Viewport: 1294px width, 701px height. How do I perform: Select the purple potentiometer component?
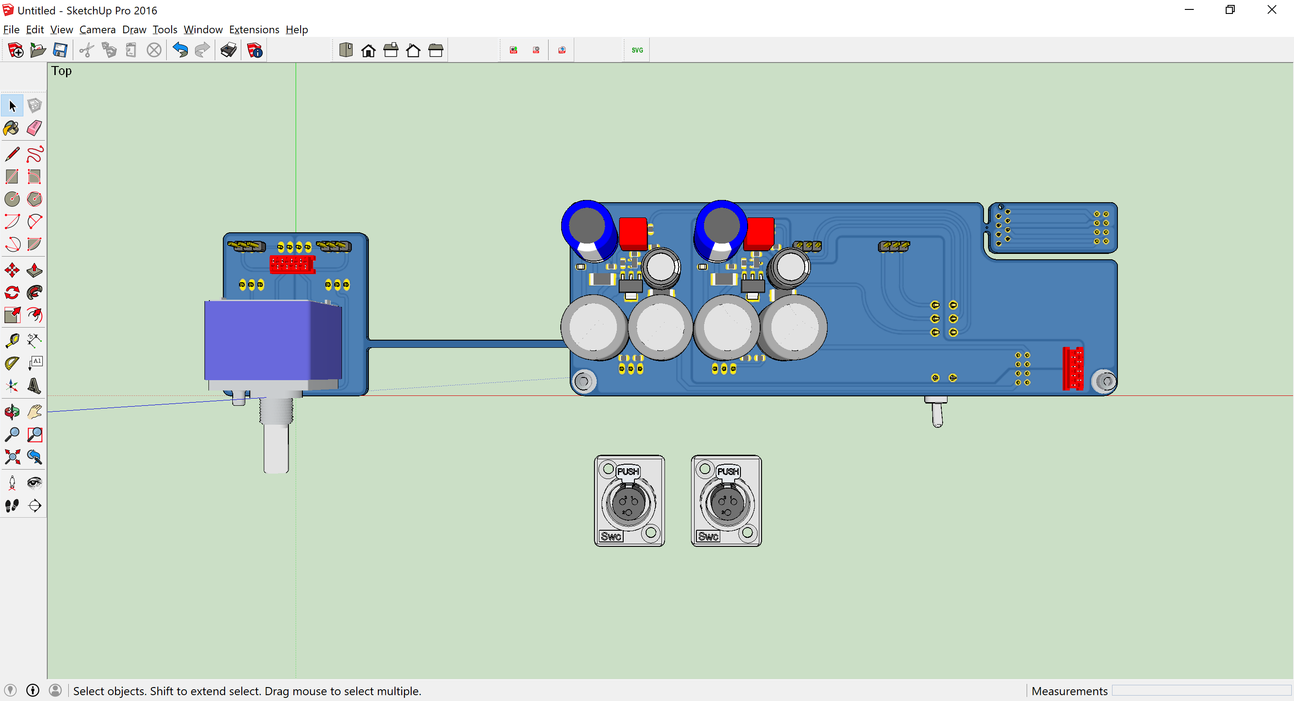click(273, 339)
